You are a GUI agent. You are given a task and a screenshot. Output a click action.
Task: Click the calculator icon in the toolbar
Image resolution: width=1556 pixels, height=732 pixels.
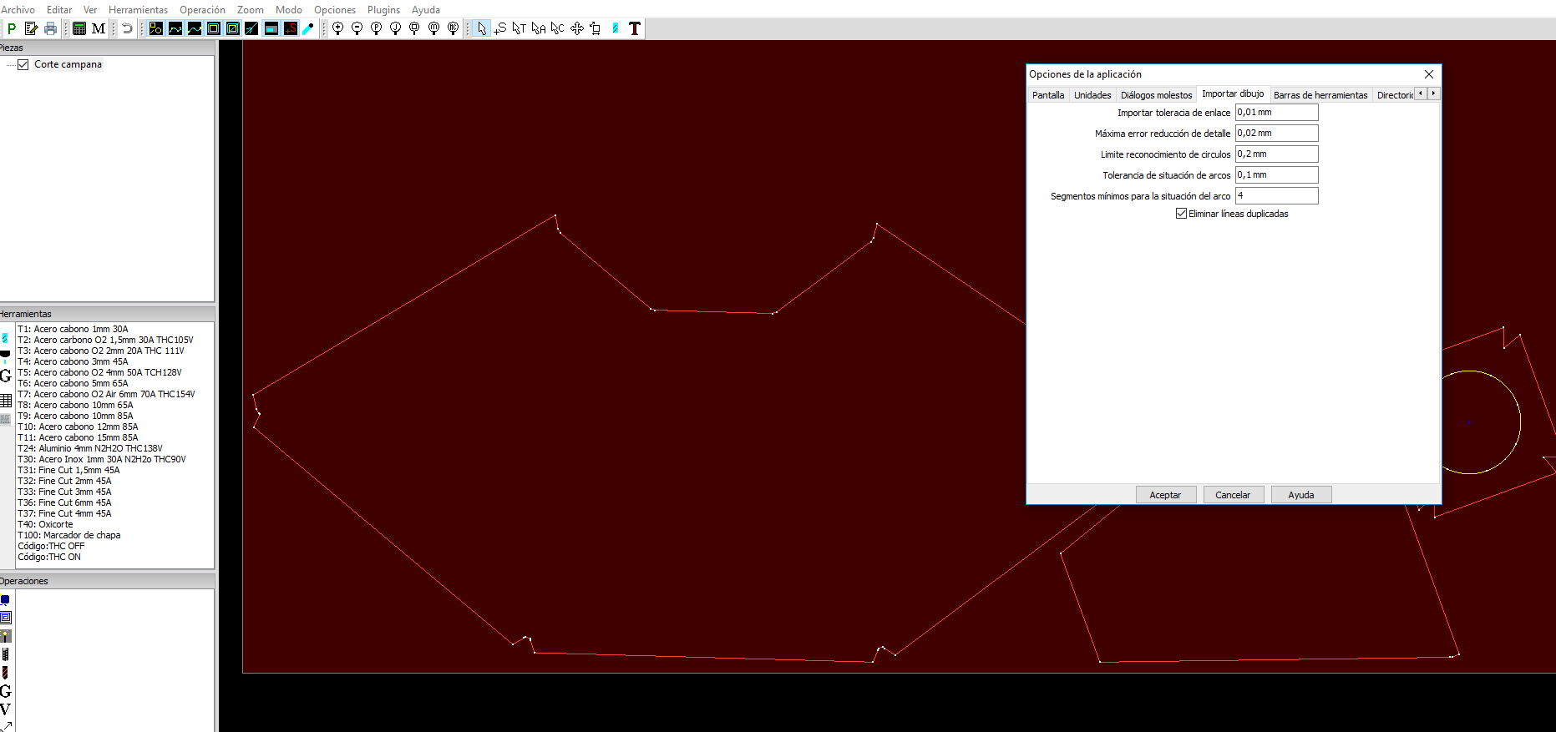click(79, 28)
